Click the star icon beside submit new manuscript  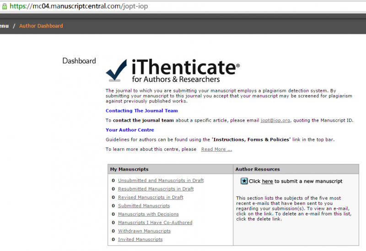pos(244,181)
